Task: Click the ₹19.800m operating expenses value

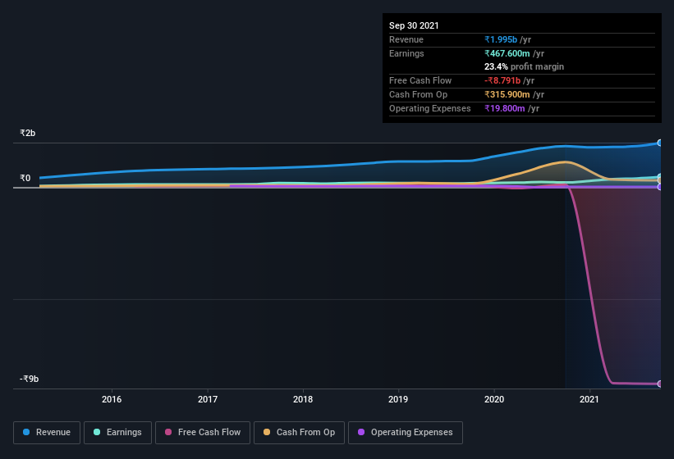Action: point(505,108)
